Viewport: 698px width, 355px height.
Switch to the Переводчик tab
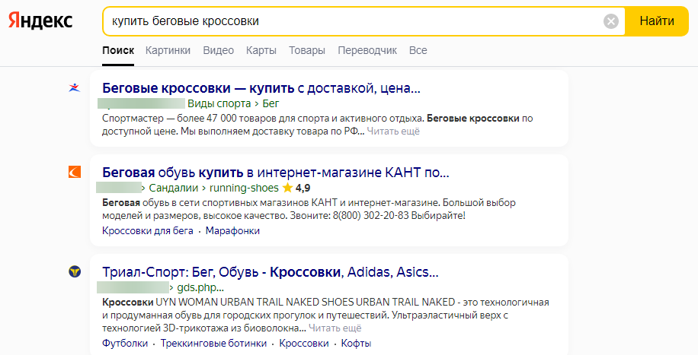pos(367,51)
